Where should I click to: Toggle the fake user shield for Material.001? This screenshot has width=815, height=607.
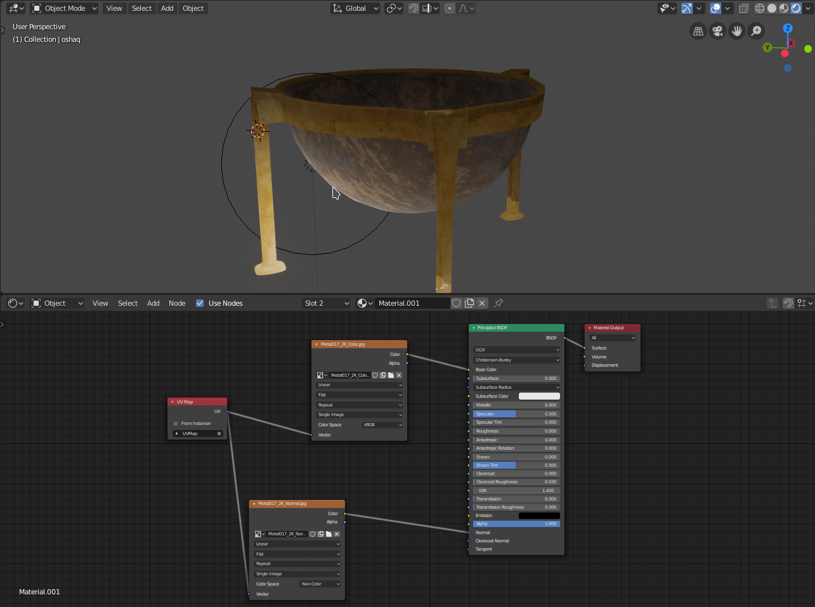pyautogui.click(x=457, y=303)
